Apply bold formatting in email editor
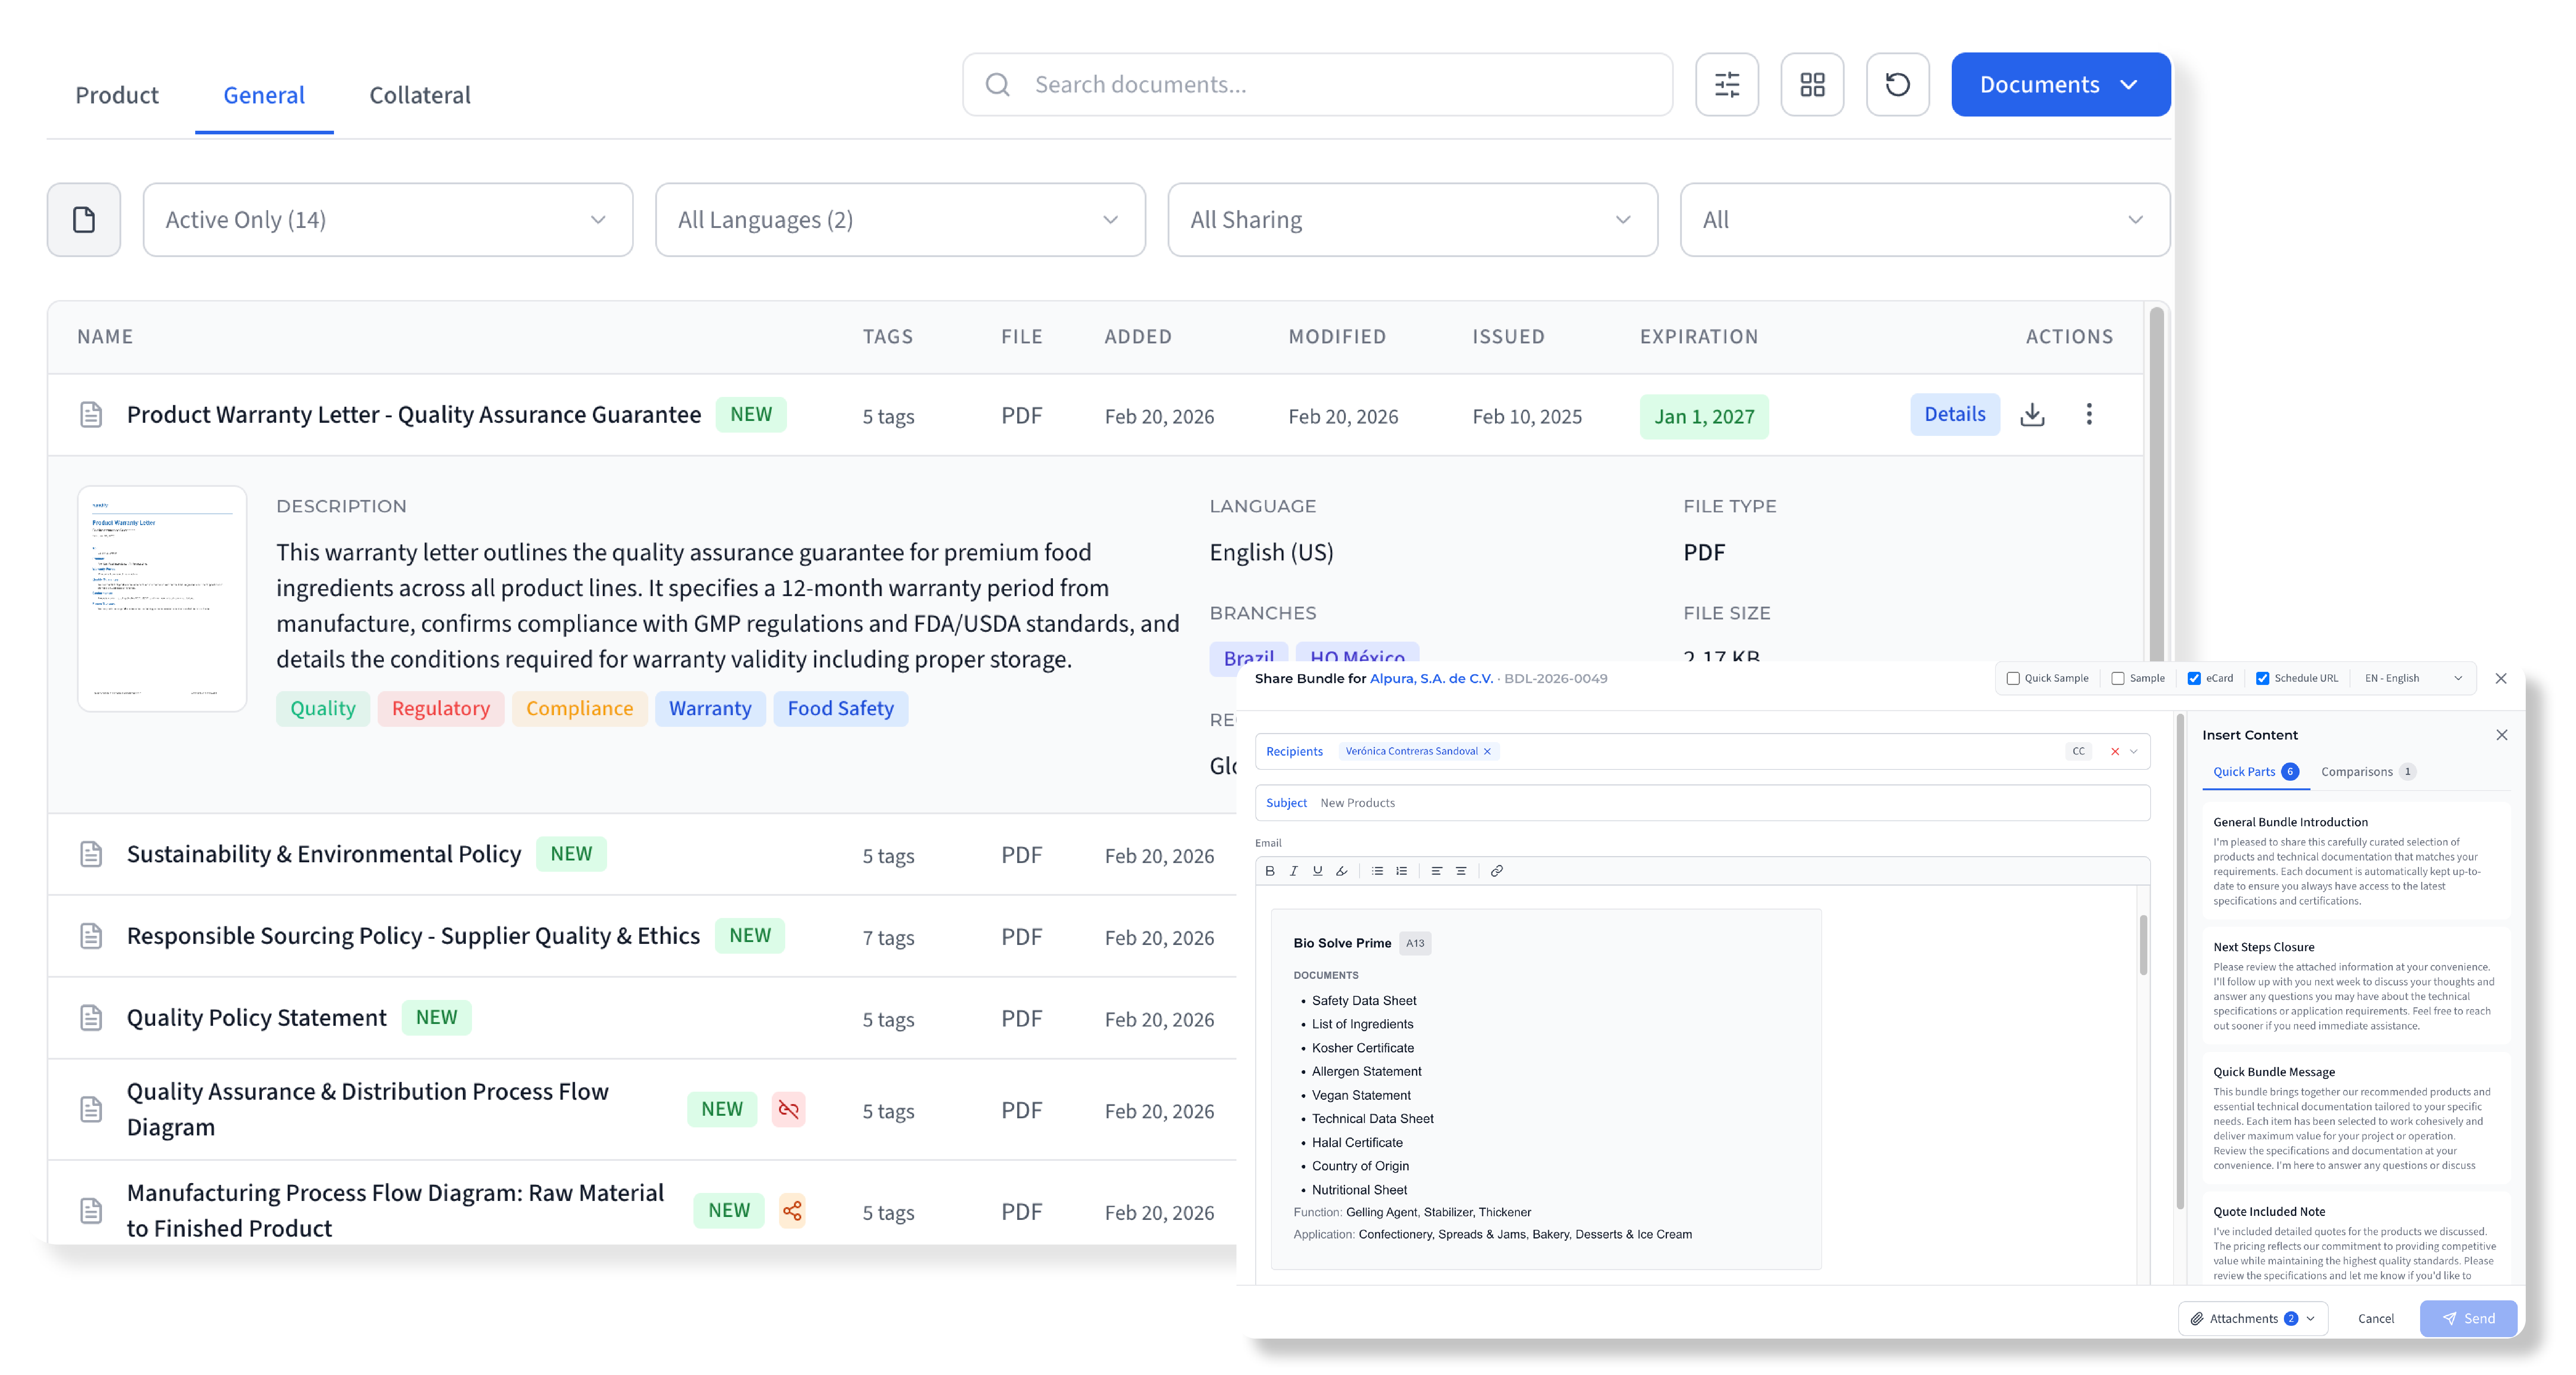This screenshot has height=1375, width=2576. pos(1270,871)
